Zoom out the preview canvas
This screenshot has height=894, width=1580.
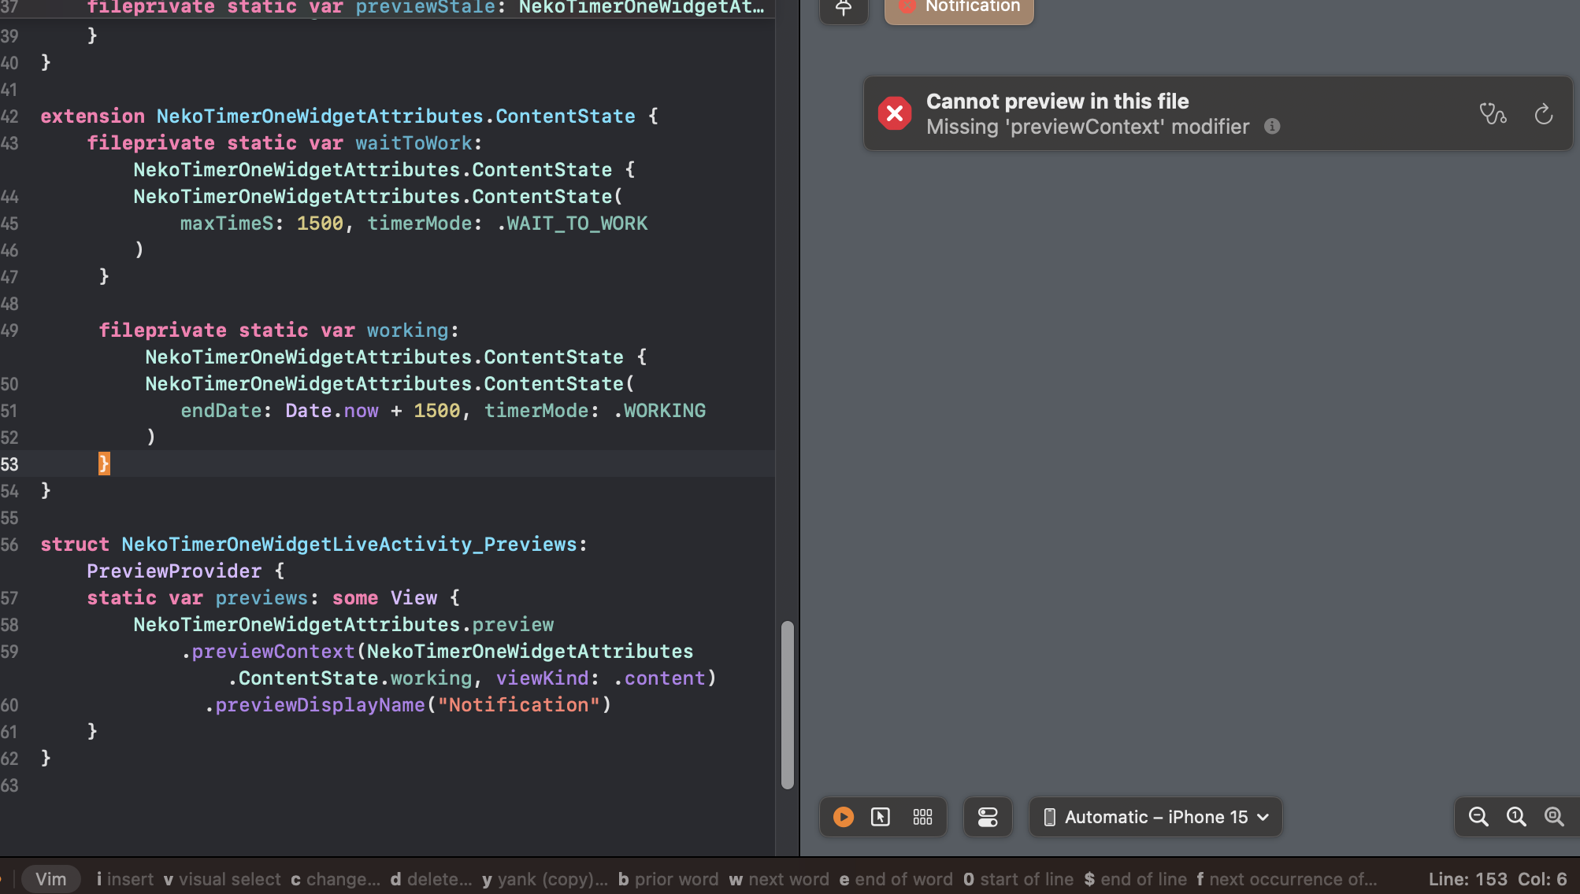1478,817
